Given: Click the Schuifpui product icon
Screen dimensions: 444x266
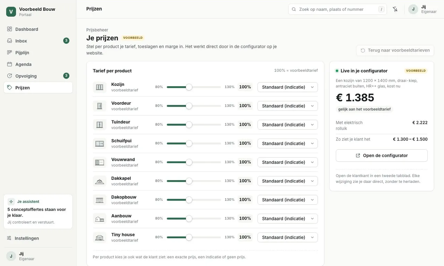Looking at the screenshot, I should pos(100,143).
